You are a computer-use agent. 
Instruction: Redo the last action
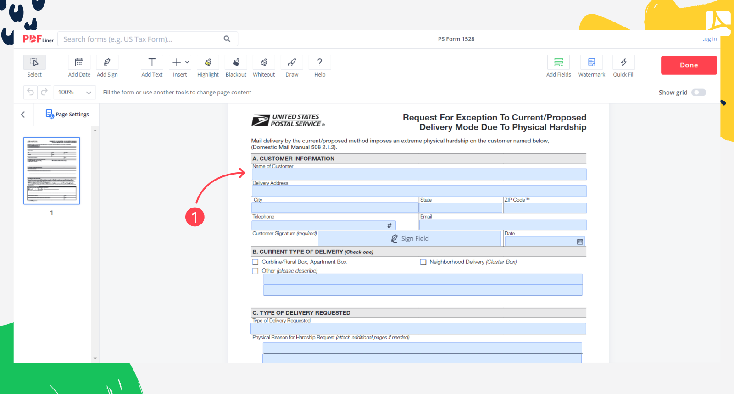coord(44,92)
